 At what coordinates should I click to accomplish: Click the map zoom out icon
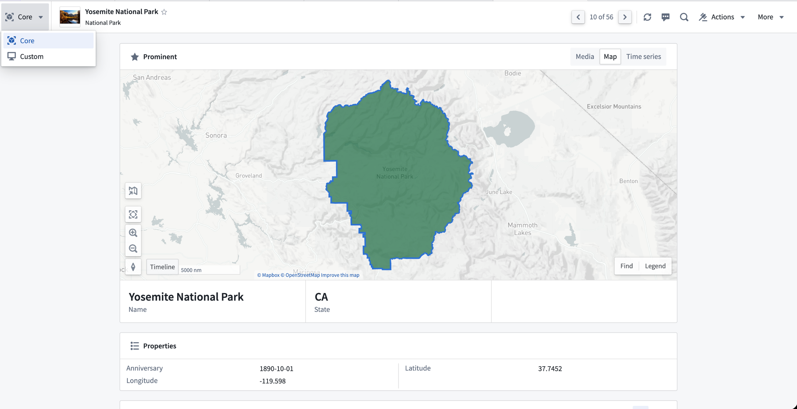click(133, 249)
